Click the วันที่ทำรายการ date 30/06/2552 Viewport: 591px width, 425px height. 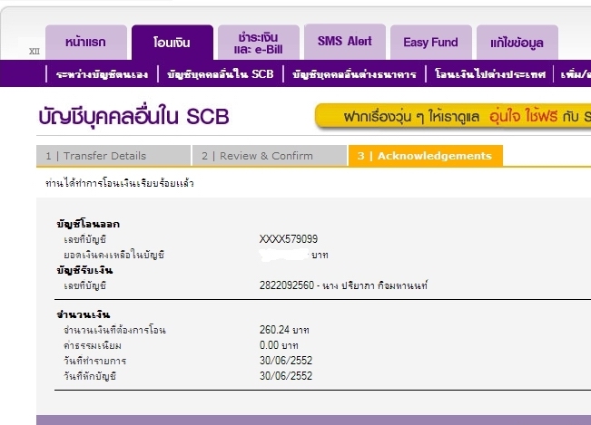(x=286, y=361)
